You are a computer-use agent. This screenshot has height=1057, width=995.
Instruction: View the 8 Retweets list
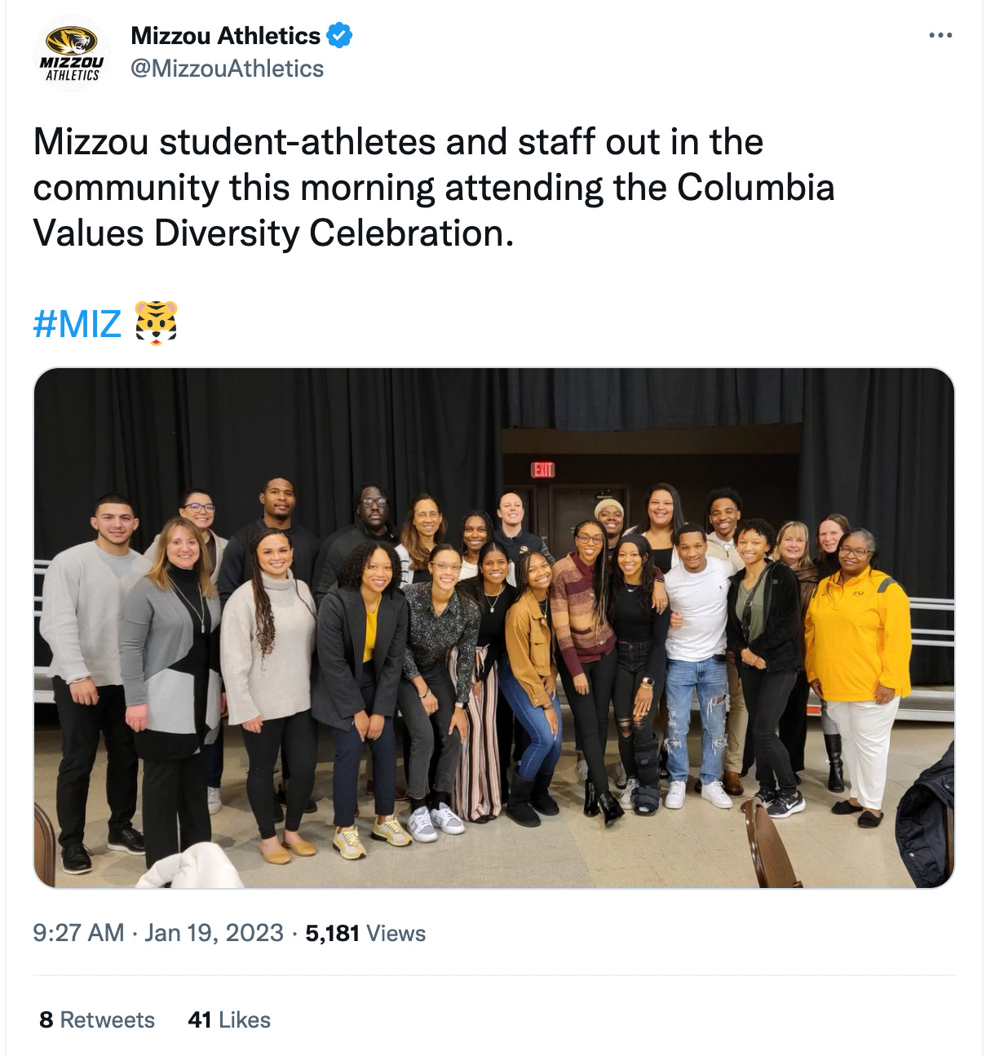point(98,1019)
